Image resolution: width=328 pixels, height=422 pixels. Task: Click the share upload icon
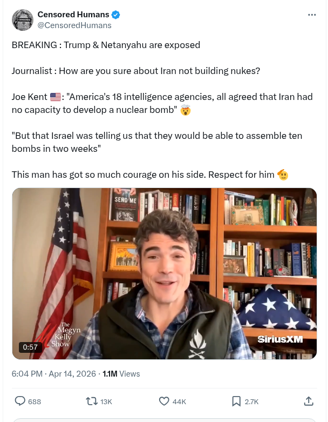tap(309, 401)
